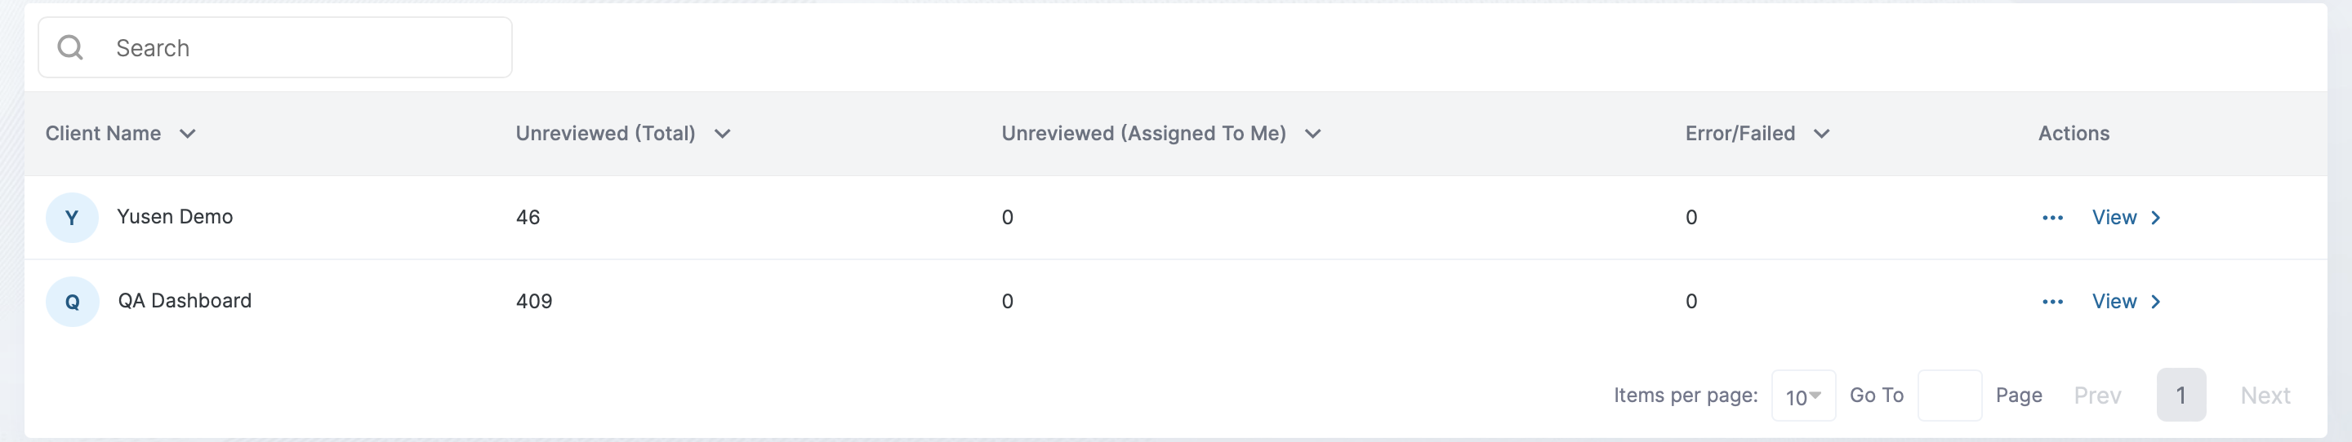View the QA Dashboard client

click(2114, 302)
